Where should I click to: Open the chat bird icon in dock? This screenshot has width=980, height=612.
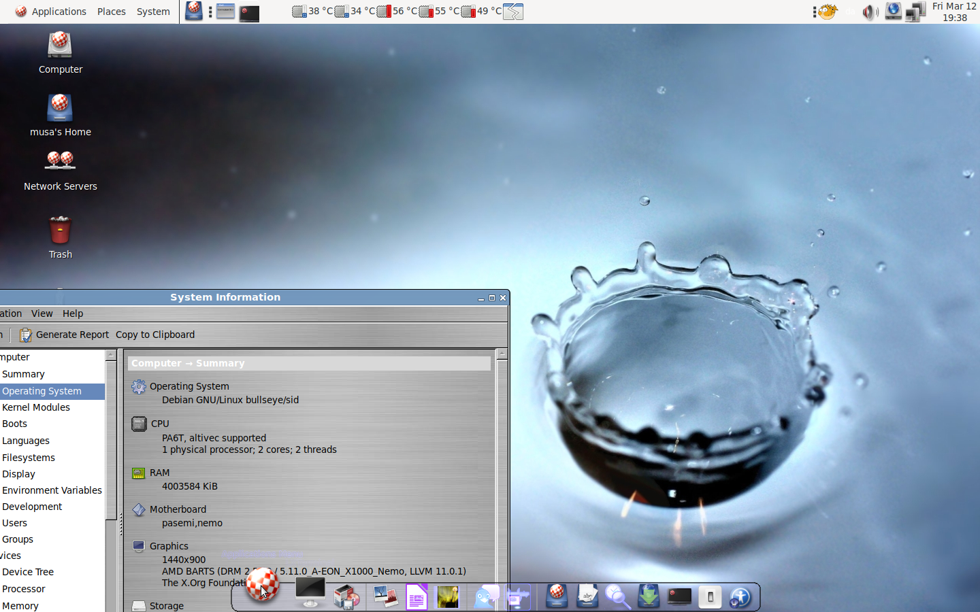(x=486, y=597)
